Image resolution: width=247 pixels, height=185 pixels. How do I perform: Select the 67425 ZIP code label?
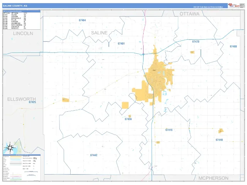(32, 102)
